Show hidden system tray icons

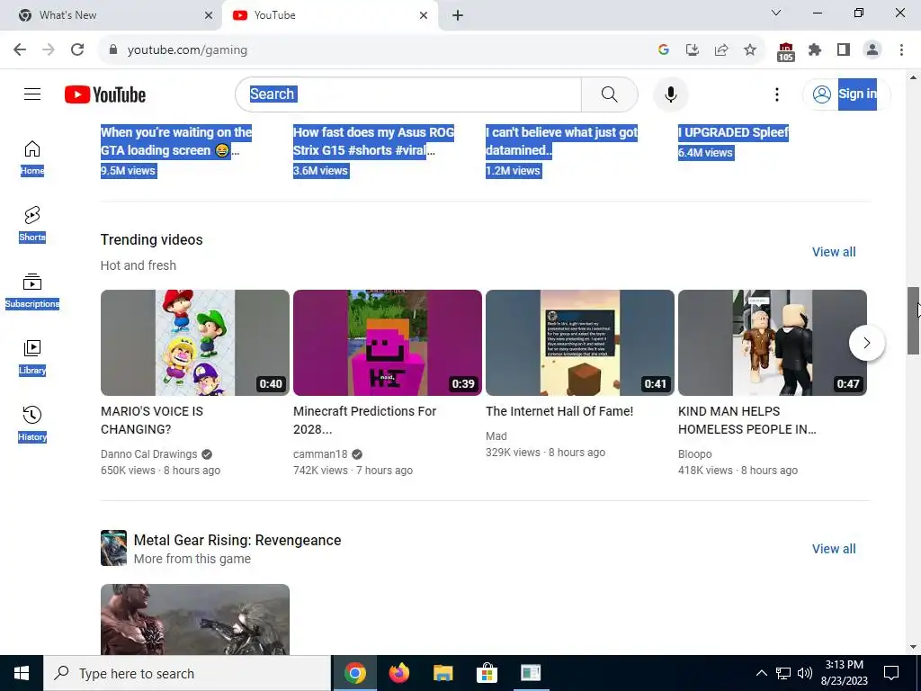761,673
